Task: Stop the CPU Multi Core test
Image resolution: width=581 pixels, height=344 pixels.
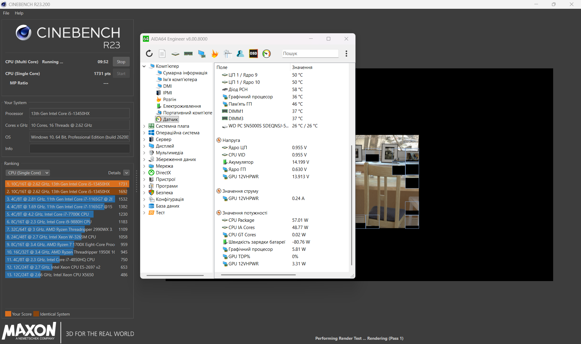Action: [121, 62]
